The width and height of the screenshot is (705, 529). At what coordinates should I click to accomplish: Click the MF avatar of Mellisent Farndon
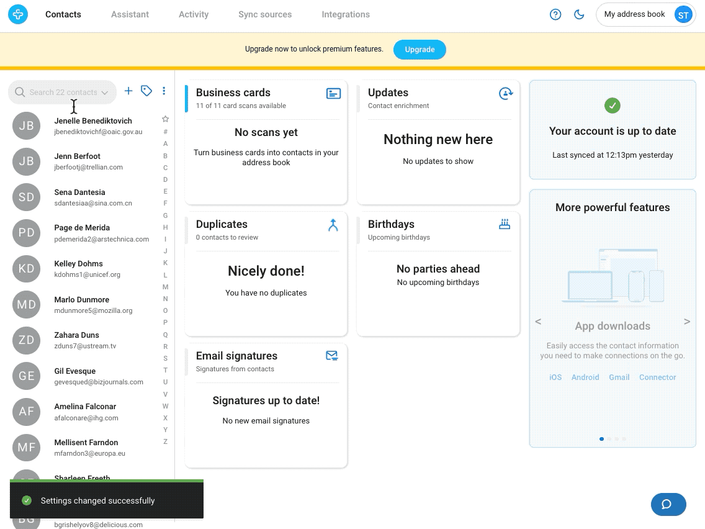[26, 448]
